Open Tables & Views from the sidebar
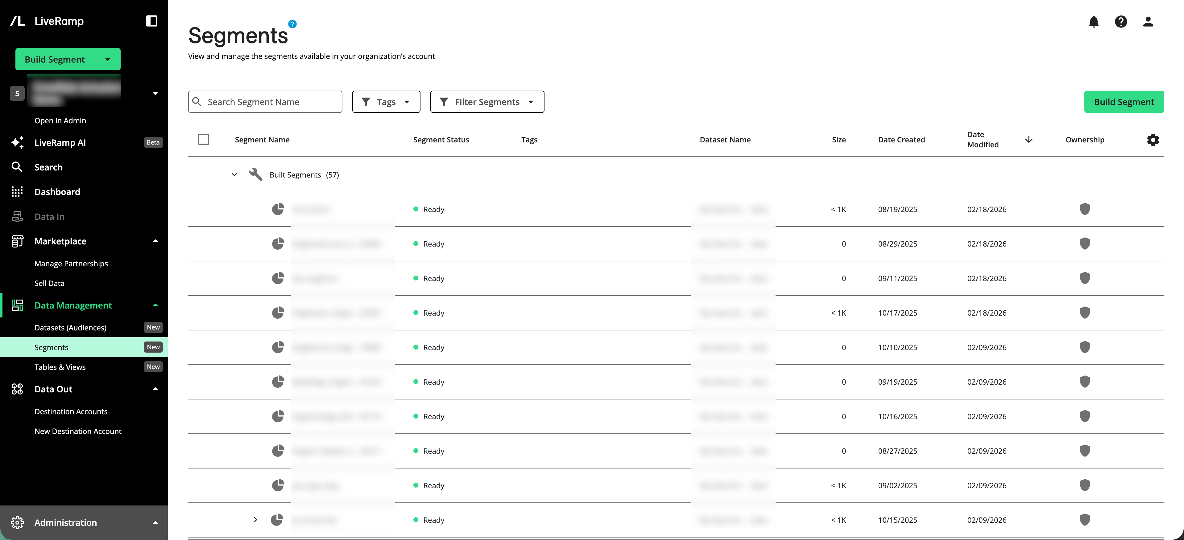Image resolution: width=1184 pixels, height=540 pixels. (60, 367)
